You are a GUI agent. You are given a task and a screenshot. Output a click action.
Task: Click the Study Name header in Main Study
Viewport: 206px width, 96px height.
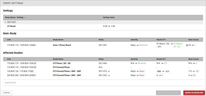point(57,40)
